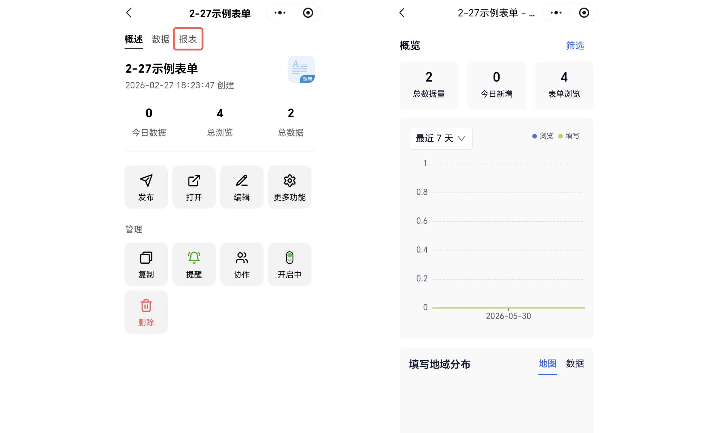Click the 管理 section label

pyautogui.click(x=134, y=229)
